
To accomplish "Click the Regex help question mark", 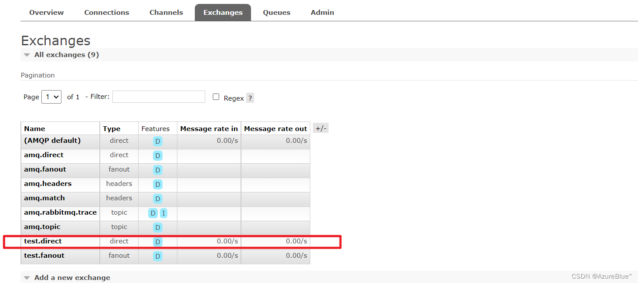I will coord(250,98).
